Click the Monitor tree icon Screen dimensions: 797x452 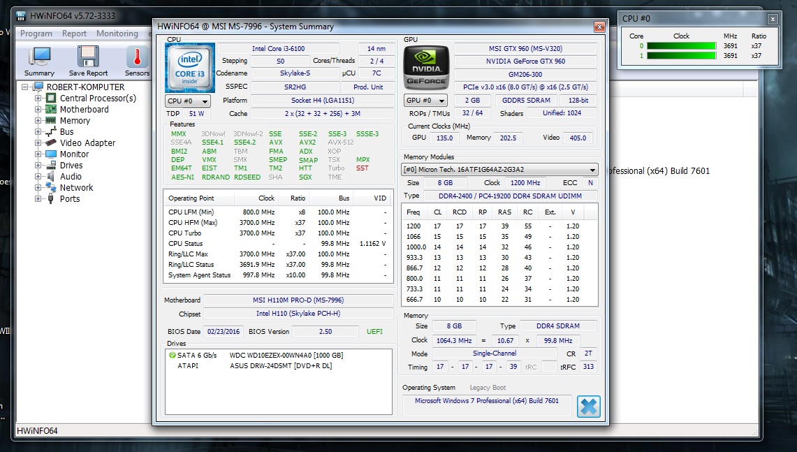51,154
